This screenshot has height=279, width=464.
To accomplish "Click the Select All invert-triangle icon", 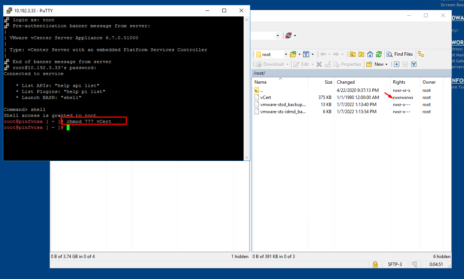I will [x=414, y=64].
